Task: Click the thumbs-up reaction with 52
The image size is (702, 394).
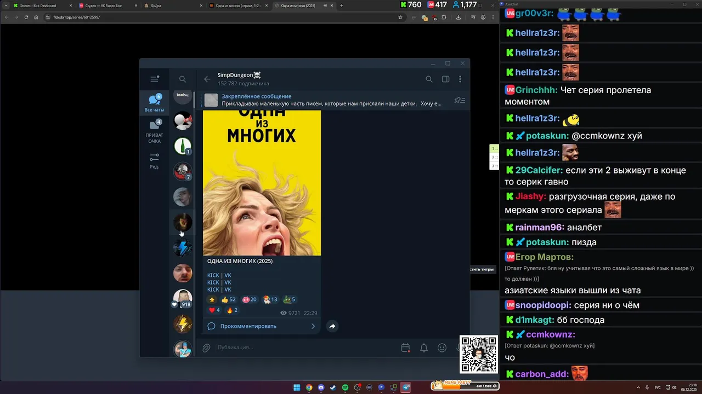Action: (x=228, y=299)
